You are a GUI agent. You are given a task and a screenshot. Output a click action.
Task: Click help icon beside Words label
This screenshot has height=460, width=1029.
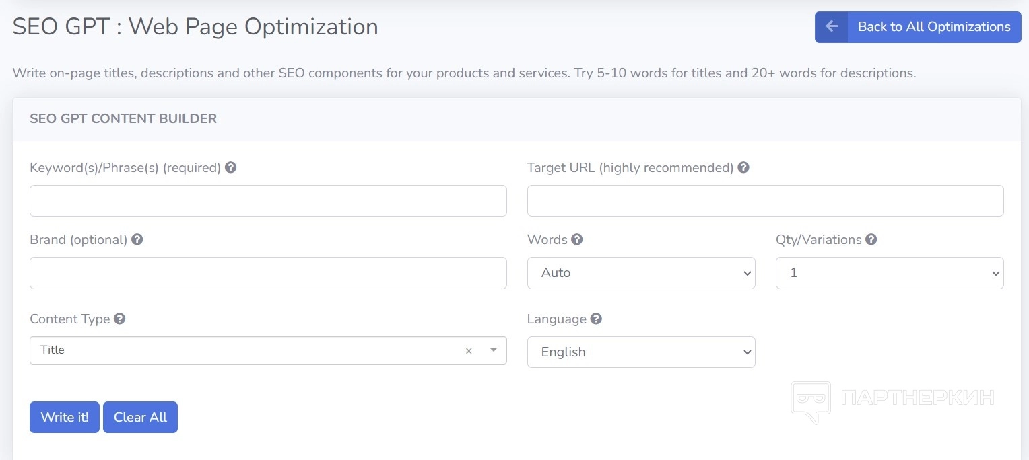[x=577, y=239]
